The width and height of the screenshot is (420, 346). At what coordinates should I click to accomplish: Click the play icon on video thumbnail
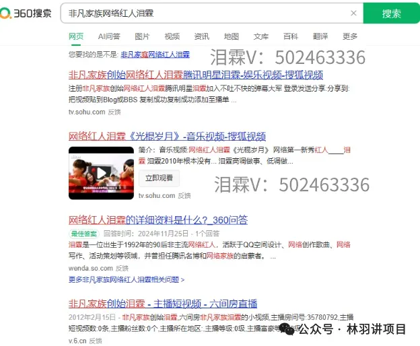click(101, 173)
